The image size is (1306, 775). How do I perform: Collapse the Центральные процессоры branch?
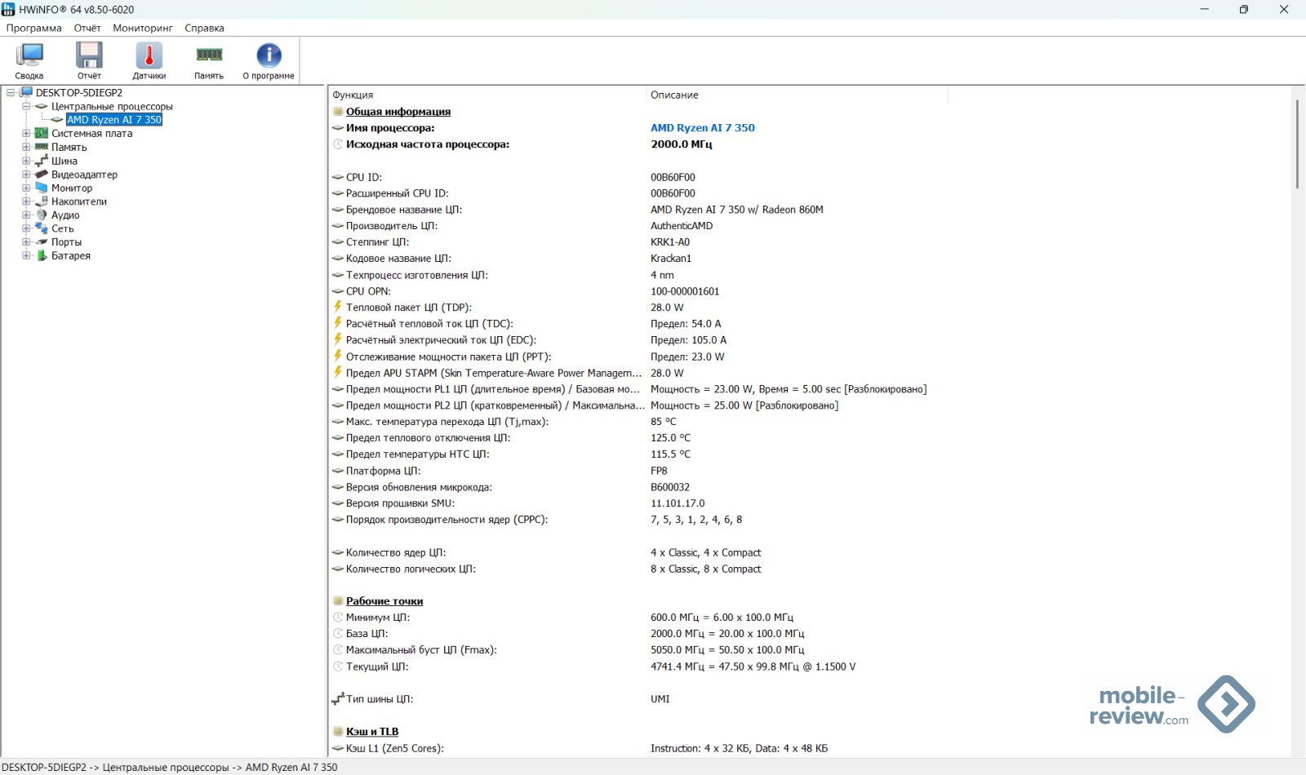tap(26, 106)
